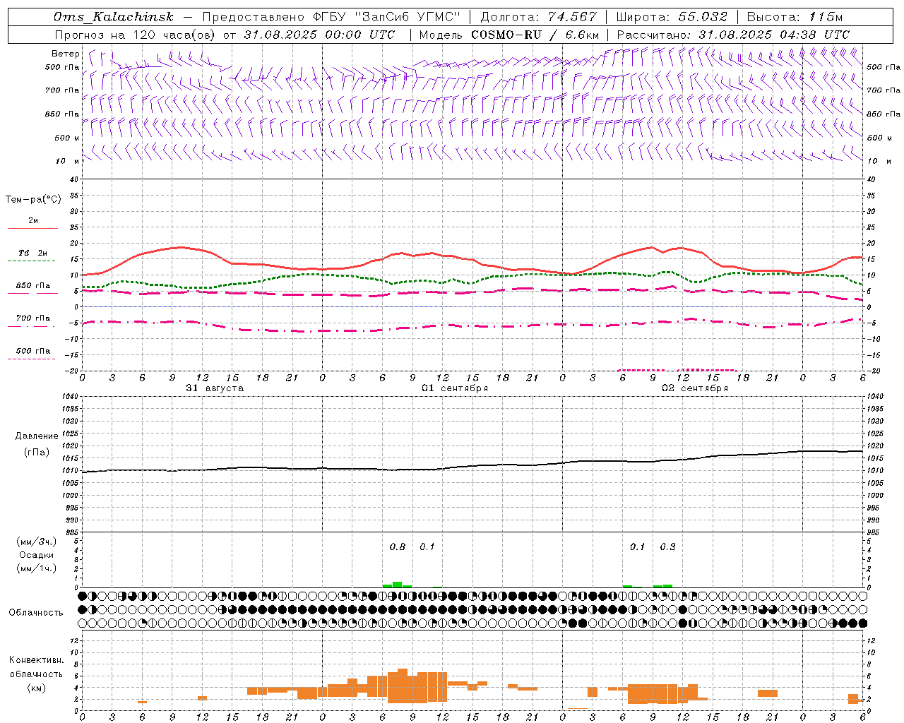Screen dimensions: 904x723
Task: Select the elevation text Высота: 115м
Action: [795, 18]
